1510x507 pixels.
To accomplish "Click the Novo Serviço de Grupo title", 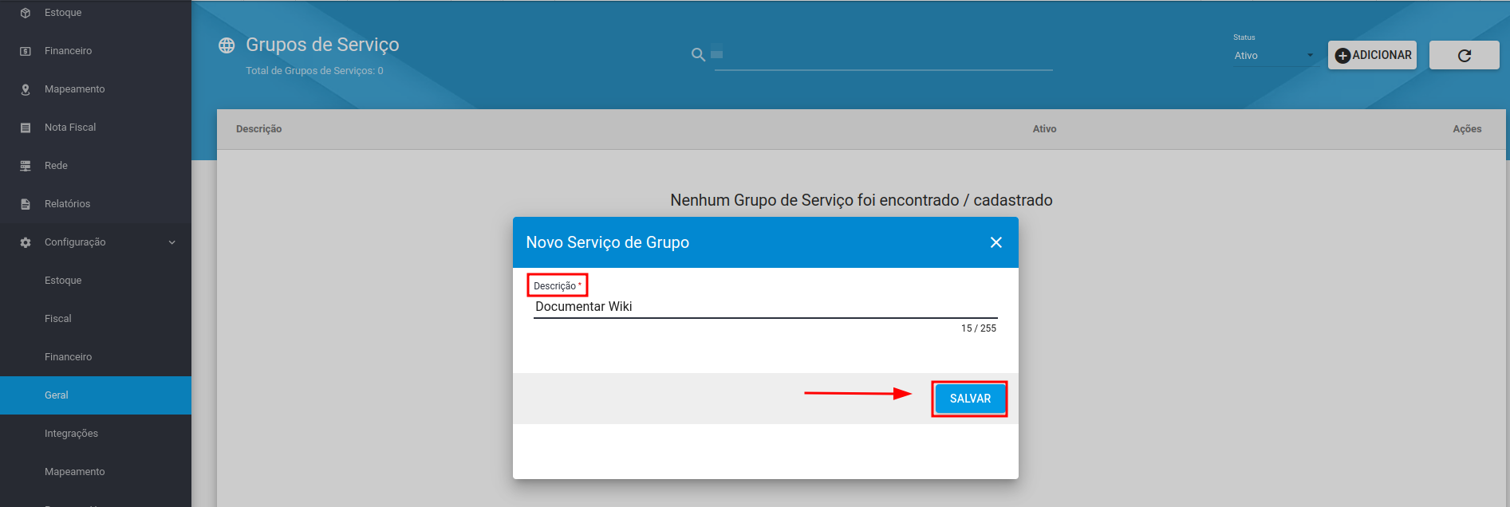I will [608, 242].
